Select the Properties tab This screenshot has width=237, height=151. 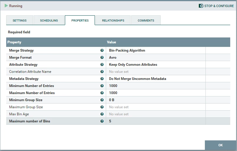tap(80, 20)
